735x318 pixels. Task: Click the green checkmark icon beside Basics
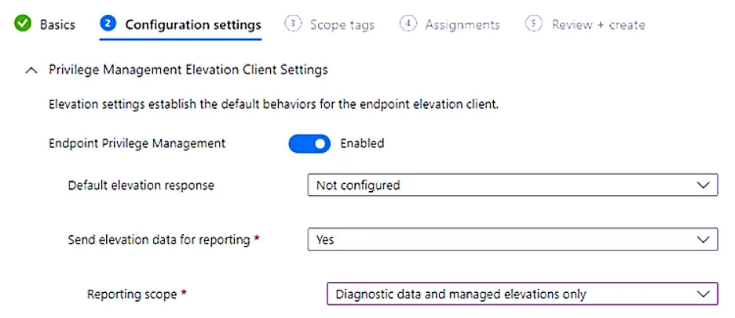tap(23, 23)
